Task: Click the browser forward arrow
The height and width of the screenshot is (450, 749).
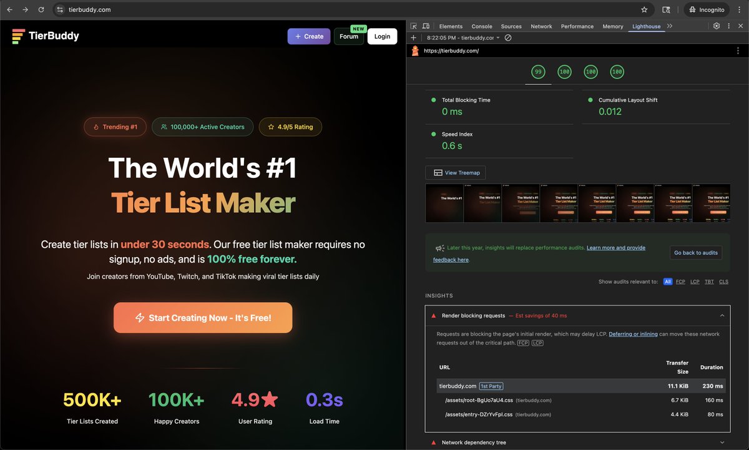Action: tap(25, 10)
